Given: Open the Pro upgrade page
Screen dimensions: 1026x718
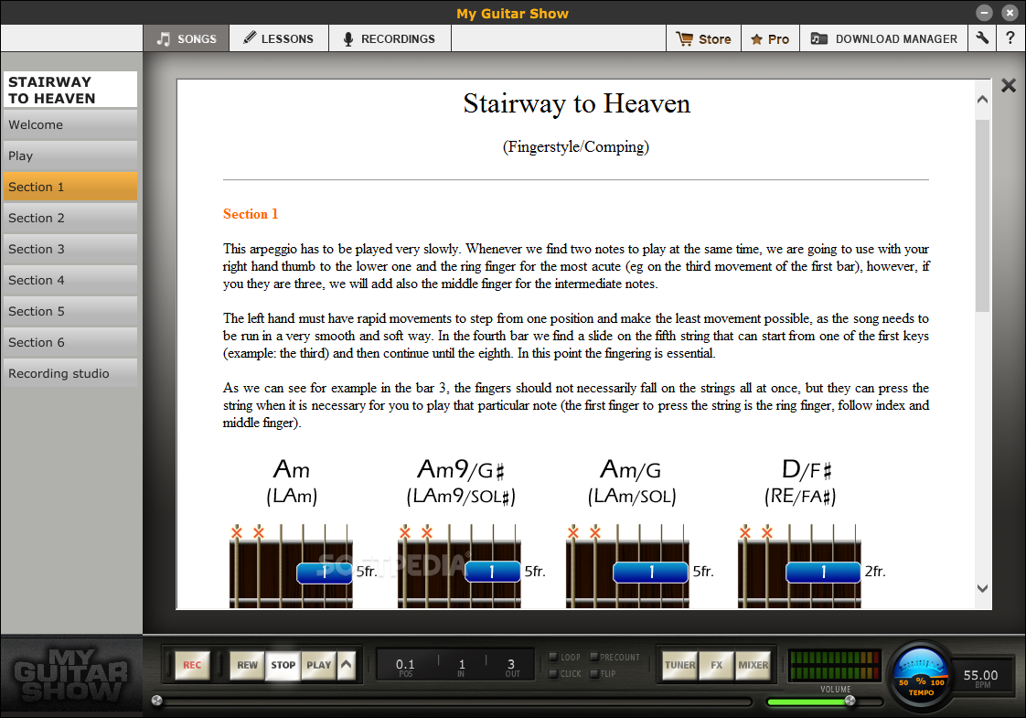Looking at the screenshot, I should coord(770,39).
